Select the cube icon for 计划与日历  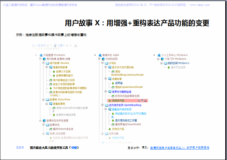(x=103, y=59)
